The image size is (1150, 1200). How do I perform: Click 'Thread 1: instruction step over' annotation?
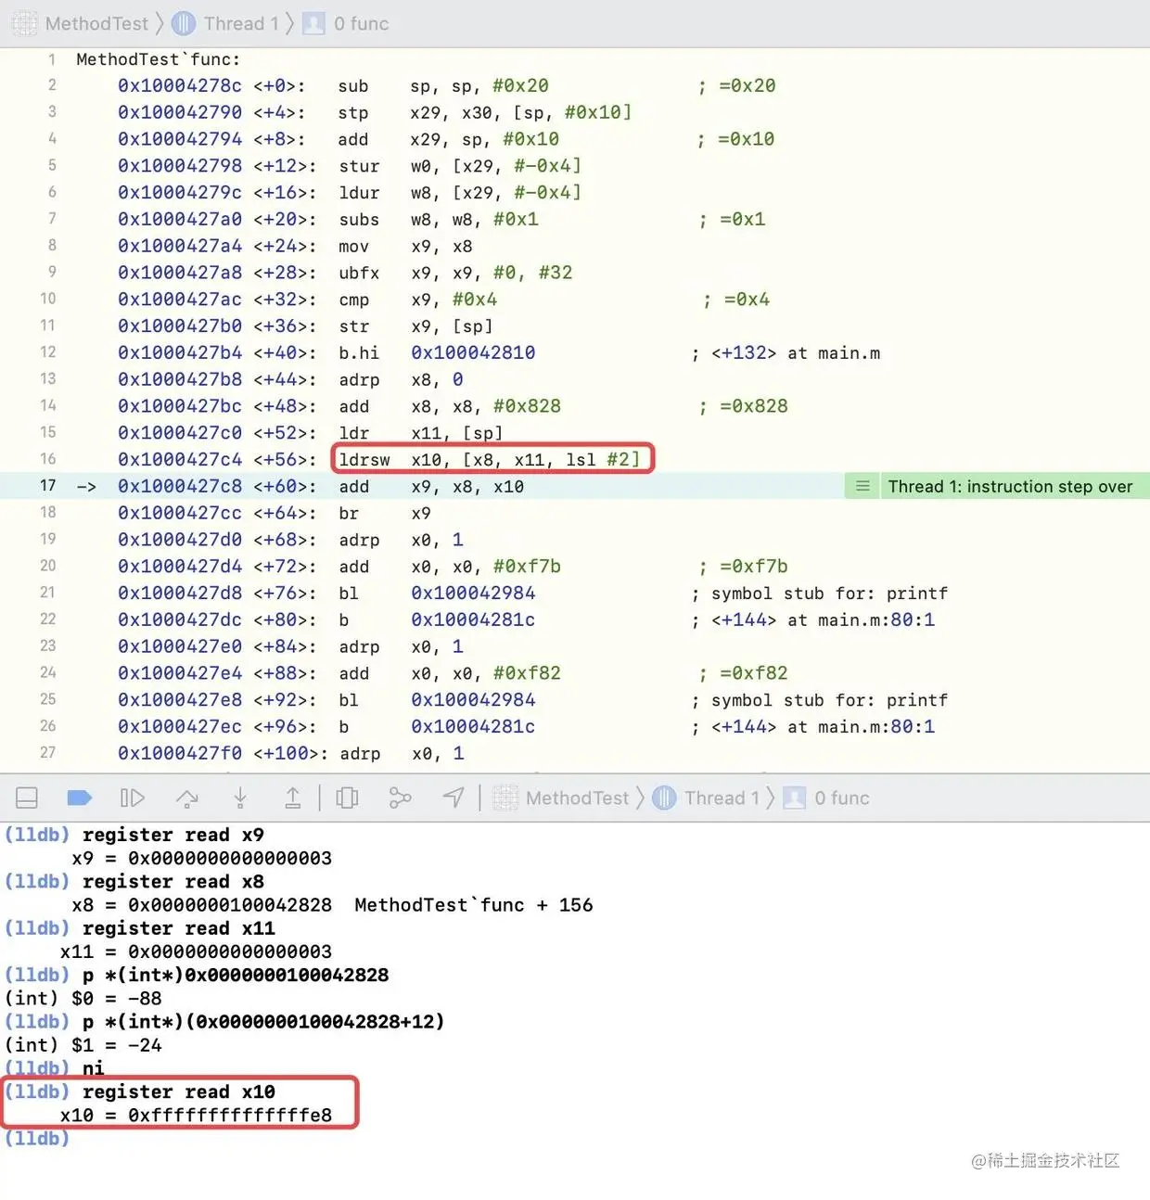(x=1010, y=487)
